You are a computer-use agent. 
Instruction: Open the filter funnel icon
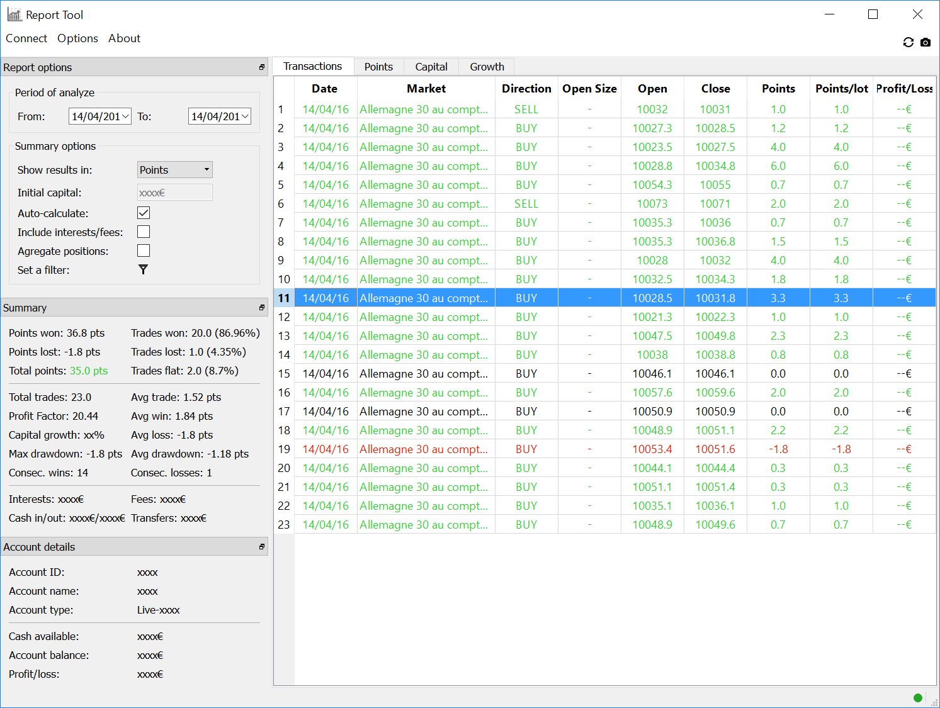(144, 269)
